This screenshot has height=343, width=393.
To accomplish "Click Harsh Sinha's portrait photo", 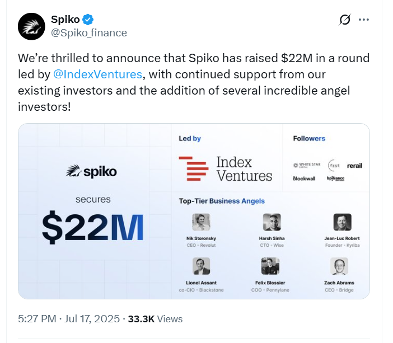I will tap(270, 223).
